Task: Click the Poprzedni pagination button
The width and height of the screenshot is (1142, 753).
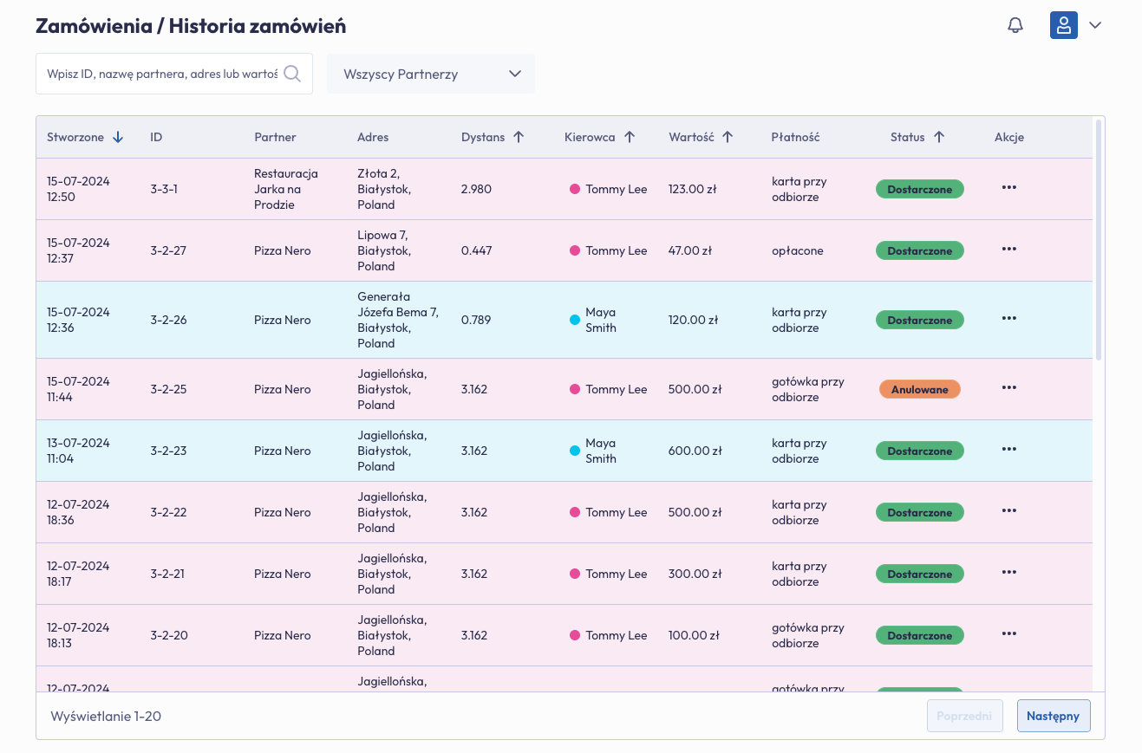Action: (x=965, y=716)
